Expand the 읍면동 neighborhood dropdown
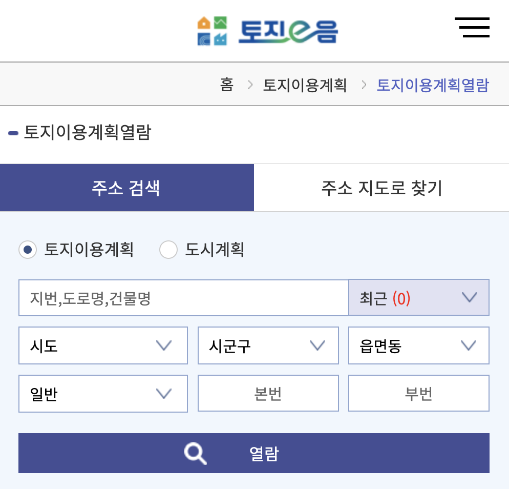509x489 pixels. pyautogui.click(x=418, y=345)
